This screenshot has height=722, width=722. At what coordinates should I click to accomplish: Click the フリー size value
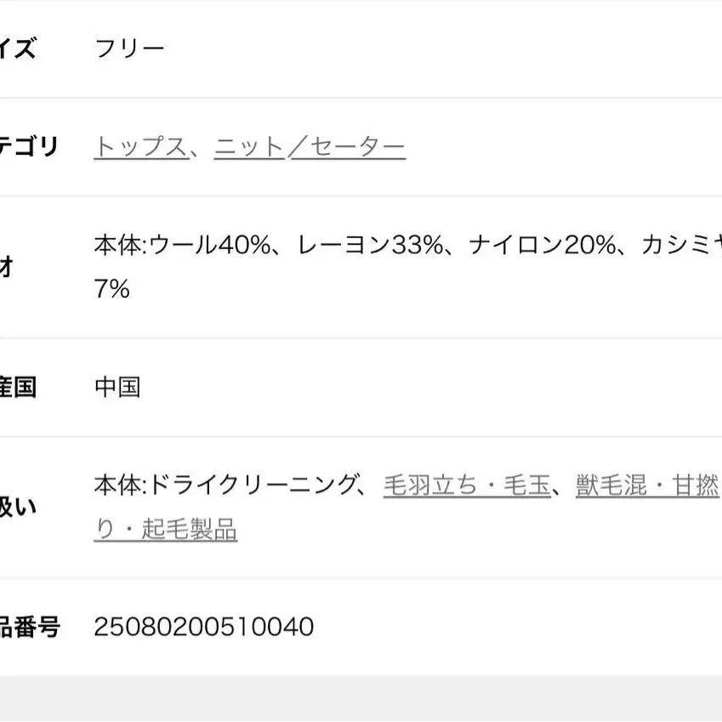[x=129, y=48]
